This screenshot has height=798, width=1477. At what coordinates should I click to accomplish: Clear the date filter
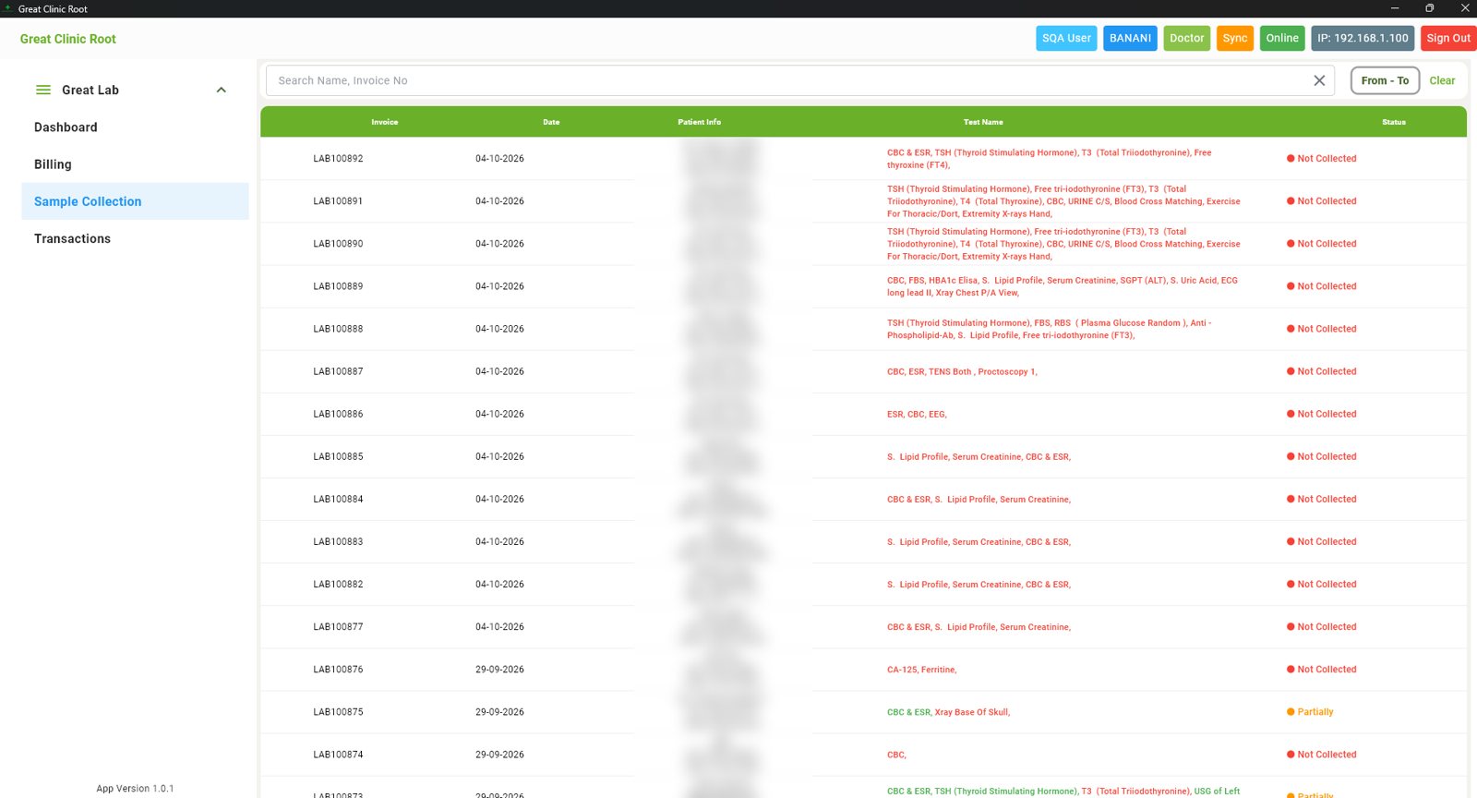tap(1442, 80)
